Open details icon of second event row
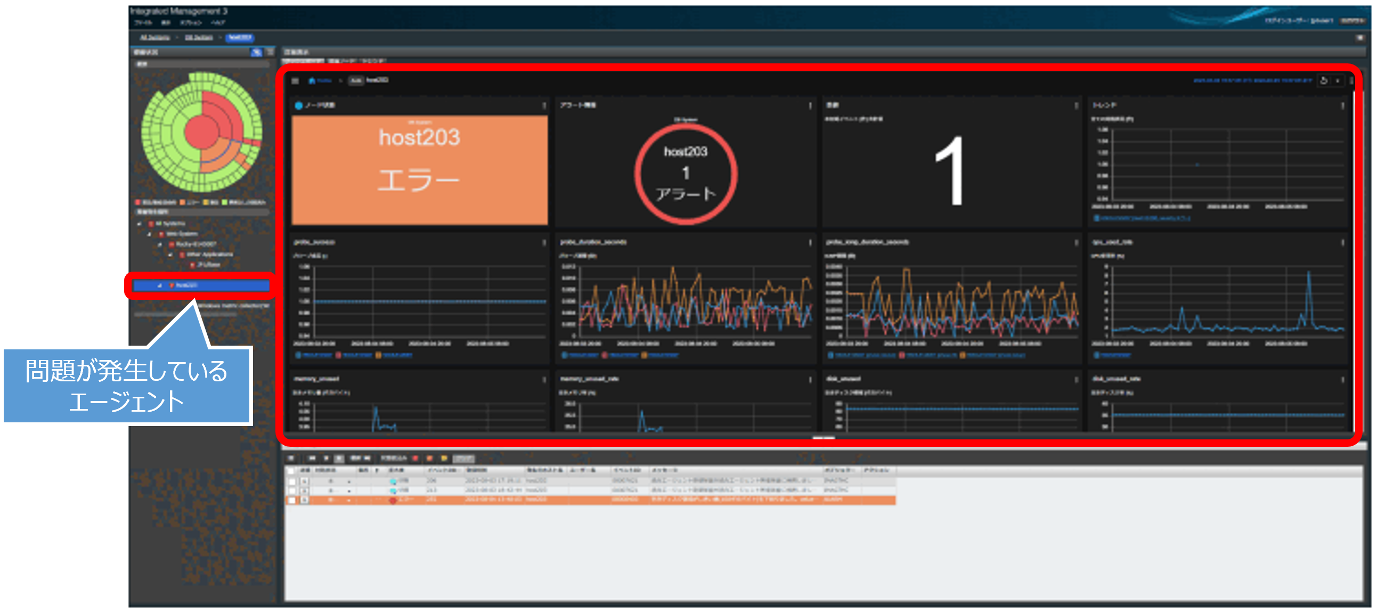 pyautogui.click(x=305, y=491)
